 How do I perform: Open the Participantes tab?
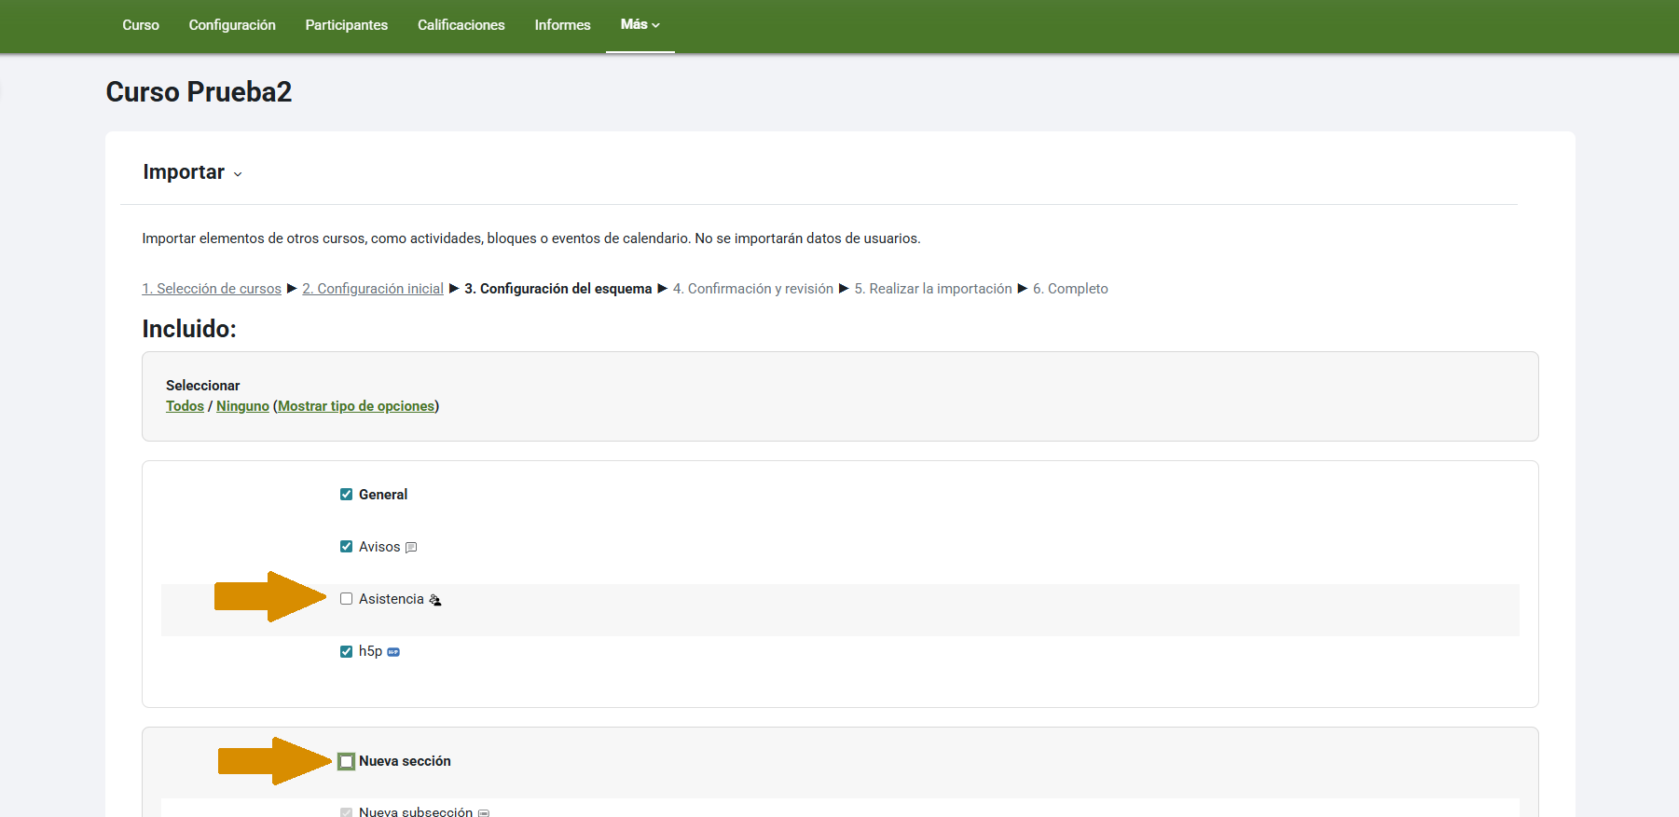[x=346, y=25]
